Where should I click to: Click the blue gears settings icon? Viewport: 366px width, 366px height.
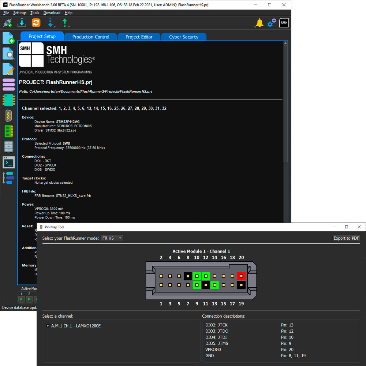[x=272, y=23]
